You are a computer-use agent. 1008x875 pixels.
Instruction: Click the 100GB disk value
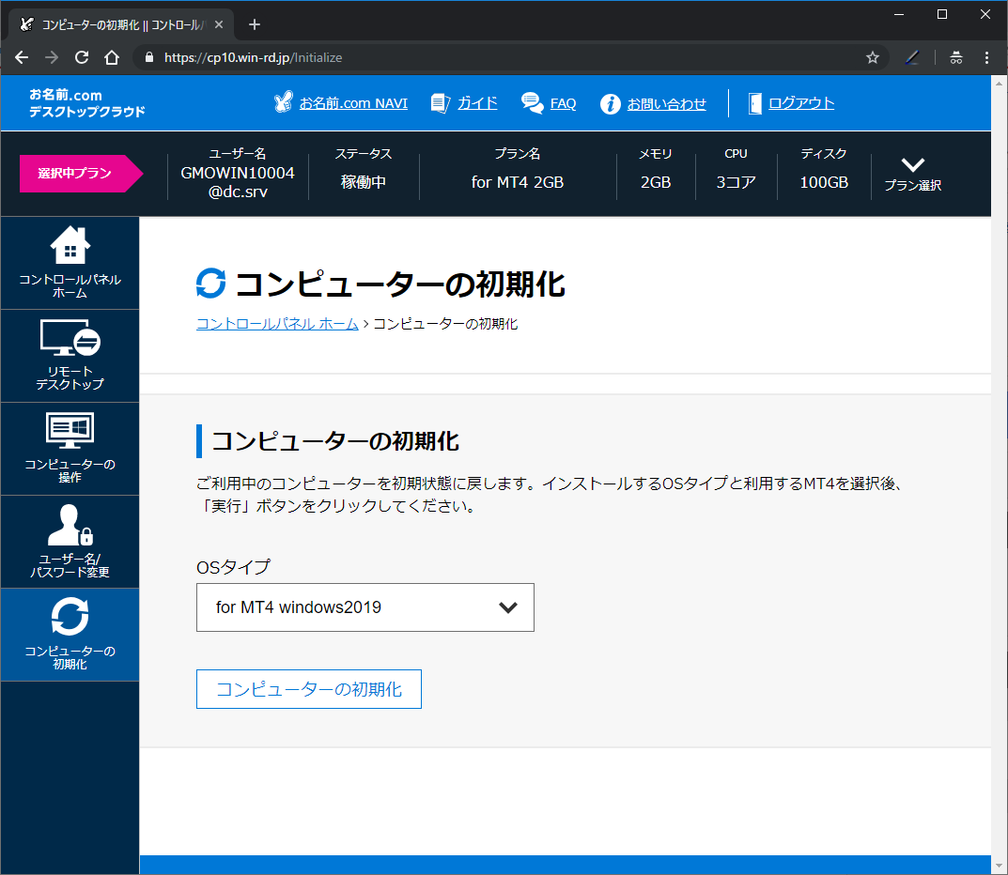coord(824,182)
